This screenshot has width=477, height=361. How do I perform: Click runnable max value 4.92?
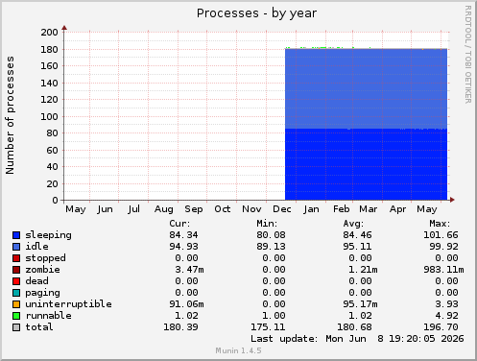point(446,316)
